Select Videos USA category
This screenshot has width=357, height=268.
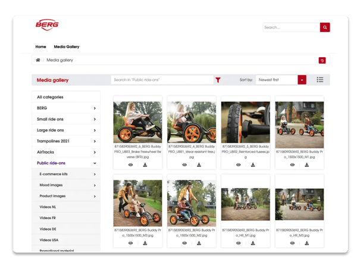[x=66, y=240]
